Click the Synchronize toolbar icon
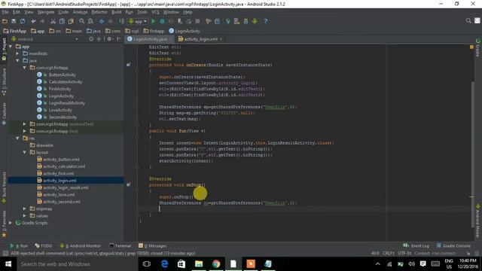 click(x=23, y=21)
